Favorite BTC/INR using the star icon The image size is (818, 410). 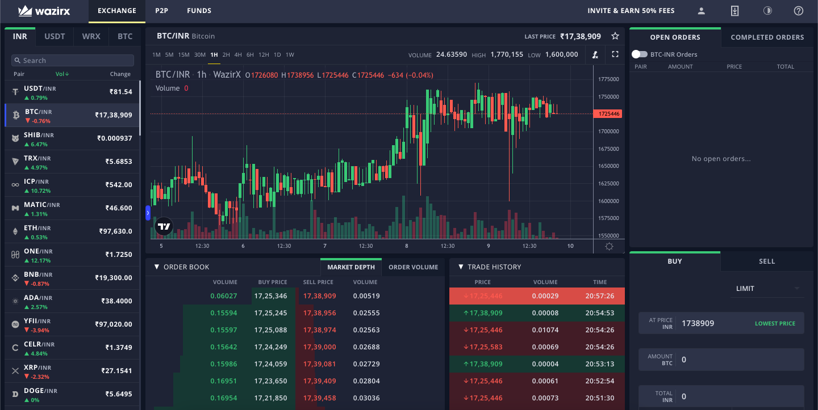tap(615, 36)
